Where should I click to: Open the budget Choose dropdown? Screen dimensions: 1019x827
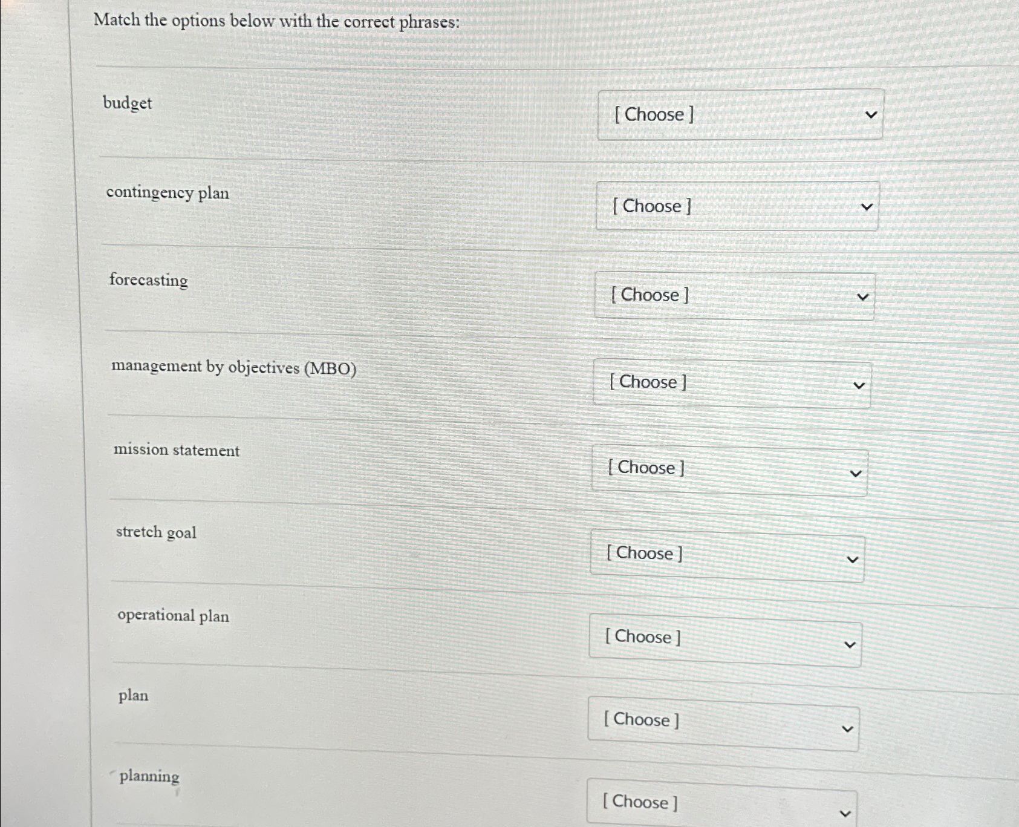(x=740, y=114)
